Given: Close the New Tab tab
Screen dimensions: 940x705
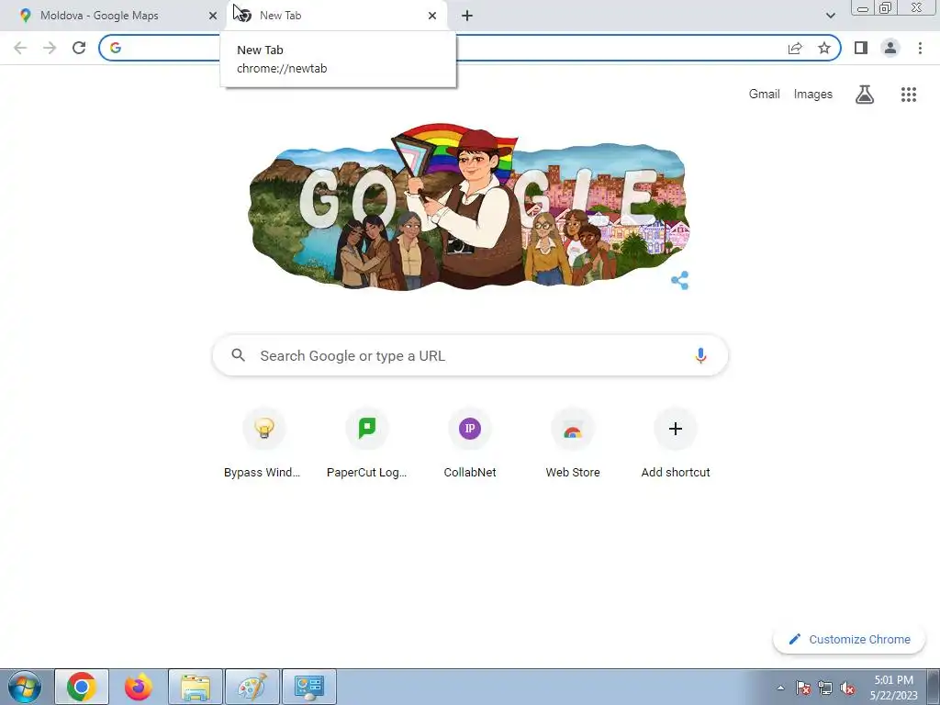Looking at the screenshot, I should coord(432,16).
